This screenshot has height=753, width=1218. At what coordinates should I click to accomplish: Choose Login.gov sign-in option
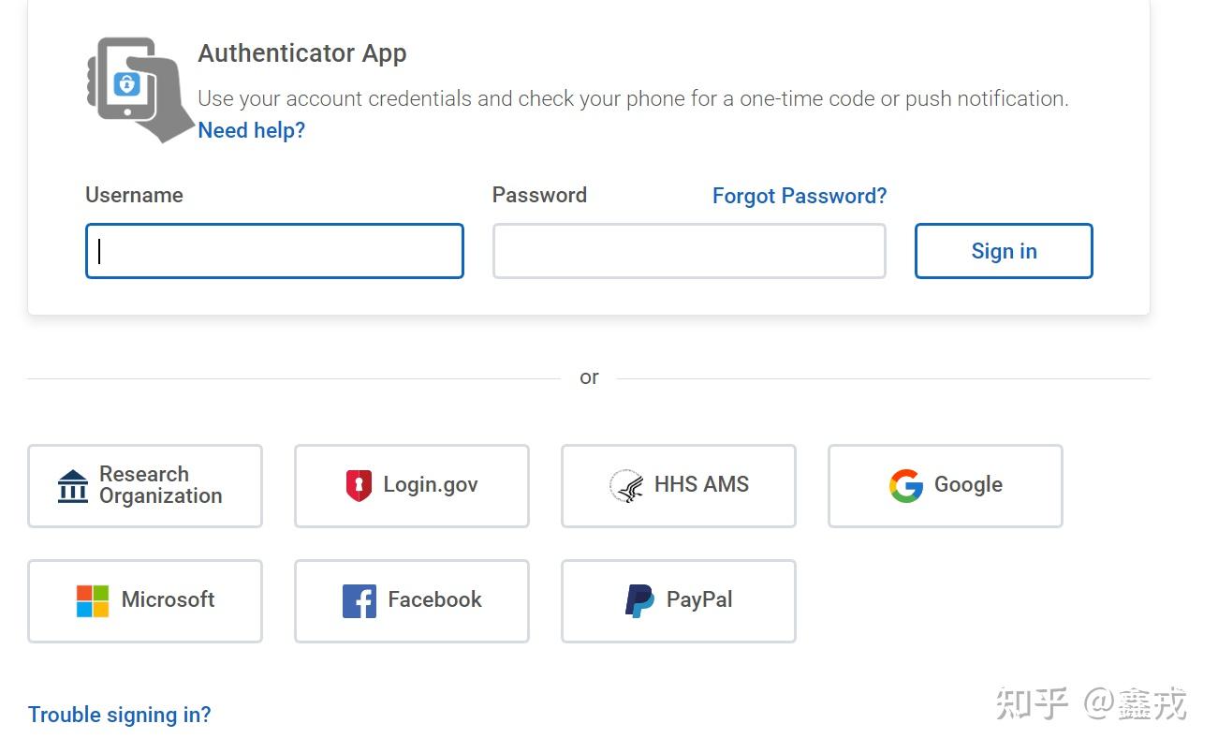412,486
